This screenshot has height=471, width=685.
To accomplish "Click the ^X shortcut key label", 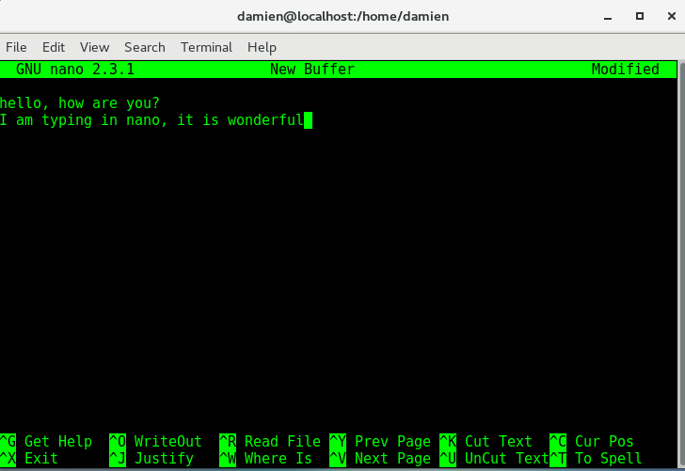I will click(8, 459).
